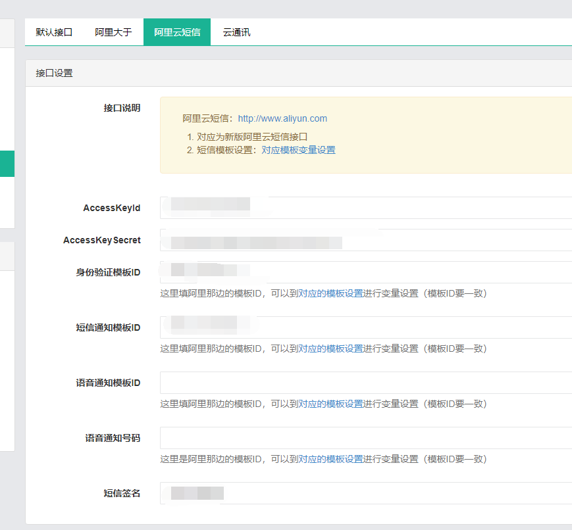Open 对应的模板设置 link under 语音通知号码
The height and width of the screenshot is (530, 572).
point(330,459)
